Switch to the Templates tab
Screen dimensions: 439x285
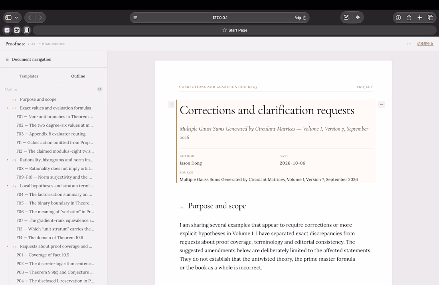click(x=29, y=76)
